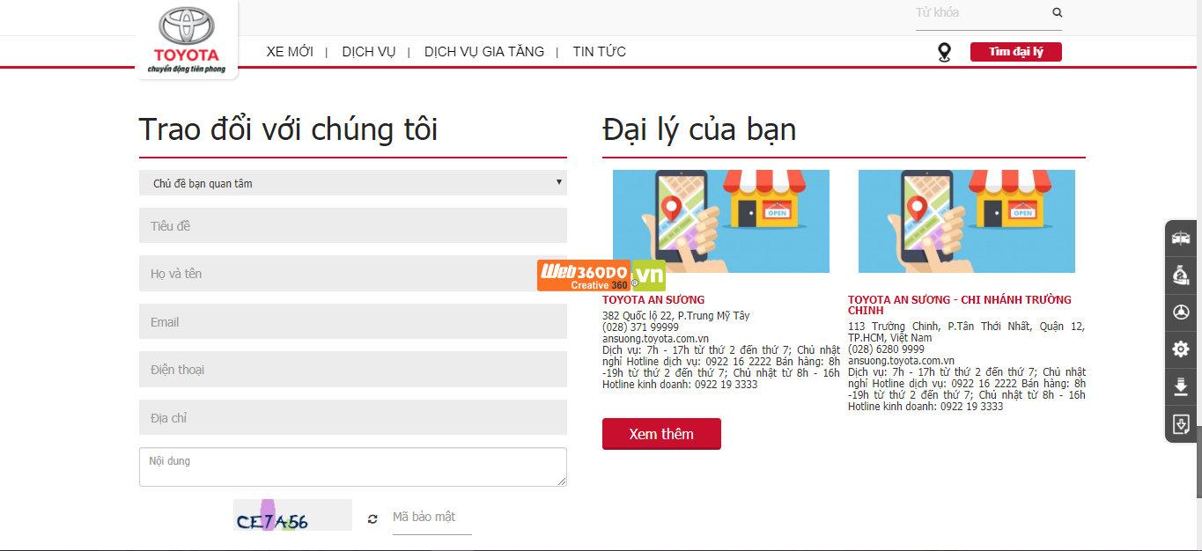Viewport: 1202px width, 551px height.
Task: Focus the Nội dung text area
Action: click(353, 467)
